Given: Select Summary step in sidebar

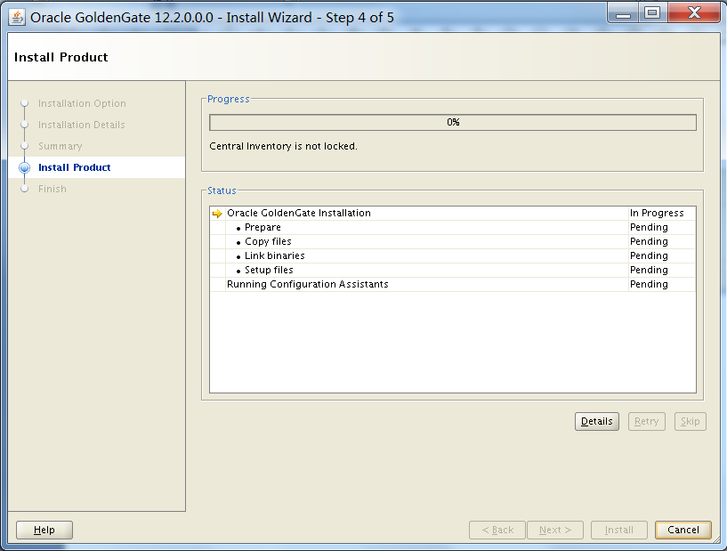Looking at the screenshot, I should [x=61, y=146].
